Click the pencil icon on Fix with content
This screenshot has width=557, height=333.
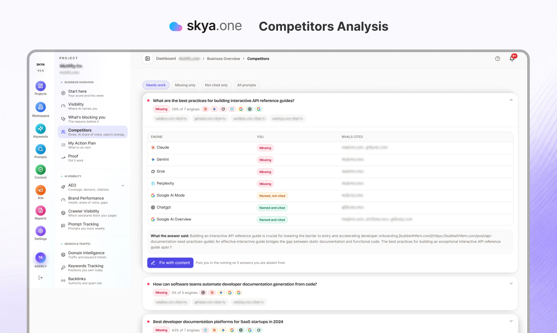tap(153, 263)
